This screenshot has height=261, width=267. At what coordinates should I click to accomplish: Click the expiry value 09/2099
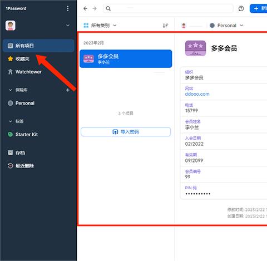click(194, 160)
